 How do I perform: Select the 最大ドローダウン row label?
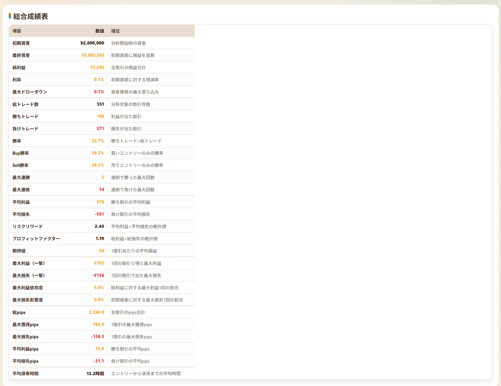tap(30, 91)
